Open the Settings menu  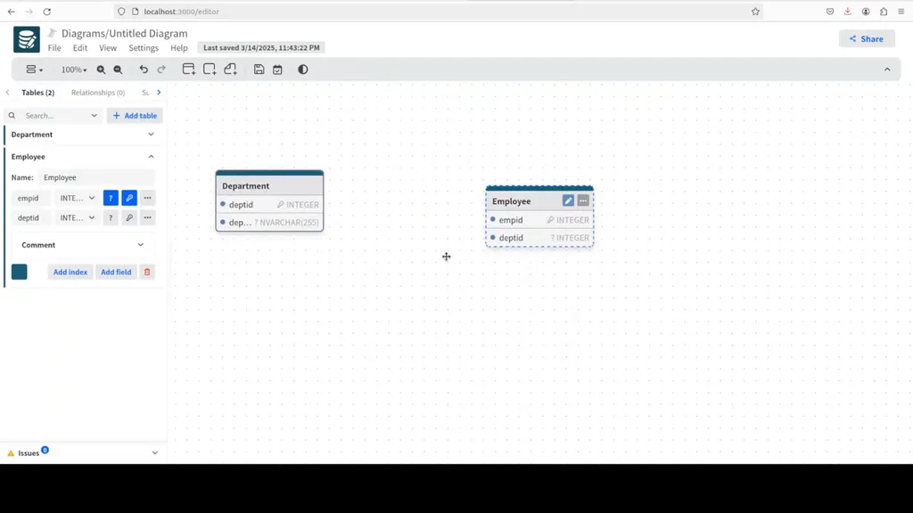[x=144, y=48]
